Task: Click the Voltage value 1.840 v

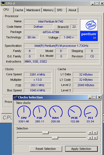Action: tap(69, 37)
